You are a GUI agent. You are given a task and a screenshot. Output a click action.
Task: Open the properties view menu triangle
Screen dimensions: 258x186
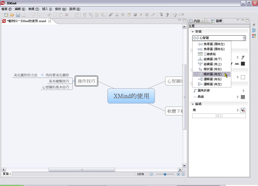(x=238, y=20)
